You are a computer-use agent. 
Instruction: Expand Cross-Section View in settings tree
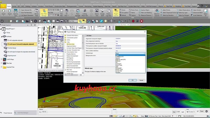click(65, 52)
